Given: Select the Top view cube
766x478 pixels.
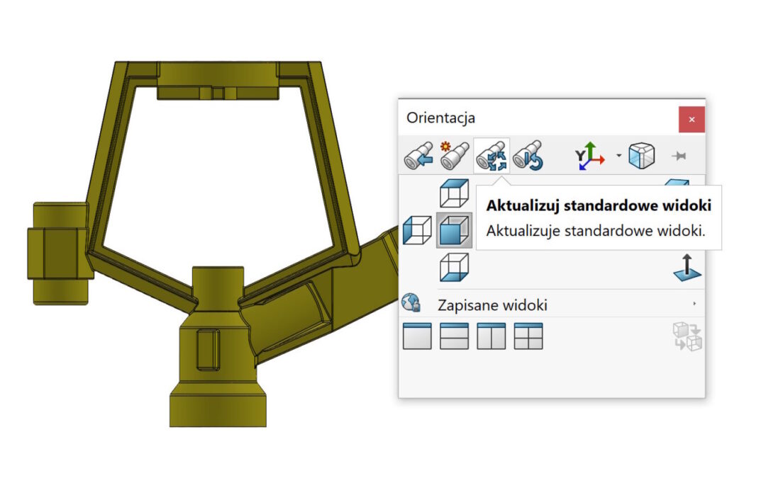Looking at the screenshot, I should tap(454, 193).
